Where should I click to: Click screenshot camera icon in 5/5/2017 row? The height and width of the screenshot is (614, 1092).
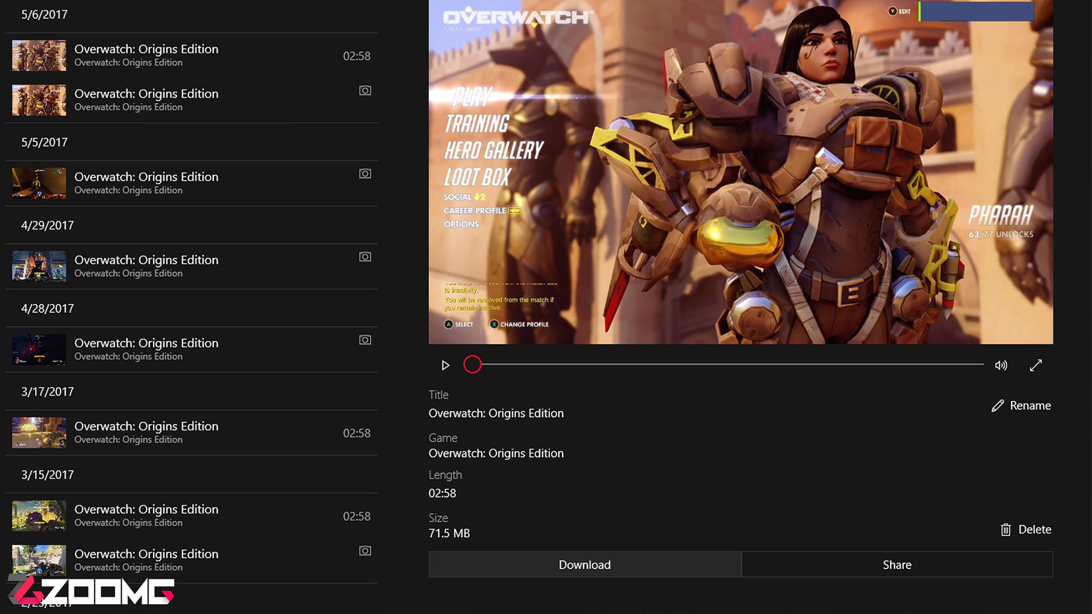(365, 173)
